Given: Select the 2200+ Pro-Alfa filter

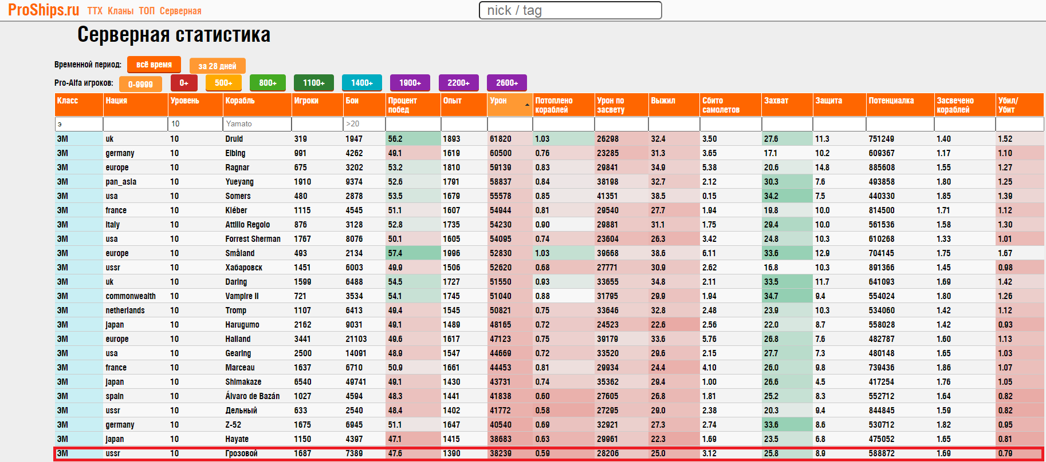Looking at the screenshot, I should click(458, 83).
